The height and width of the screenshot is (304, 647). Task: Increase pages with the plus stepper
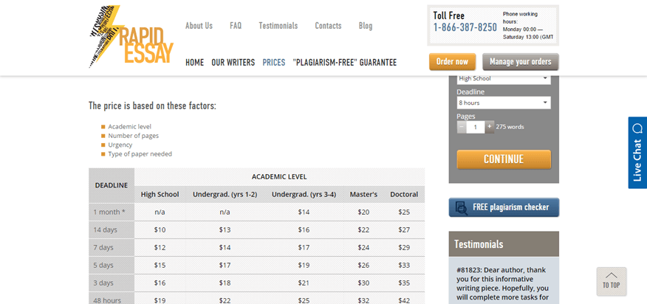(490, 127)
